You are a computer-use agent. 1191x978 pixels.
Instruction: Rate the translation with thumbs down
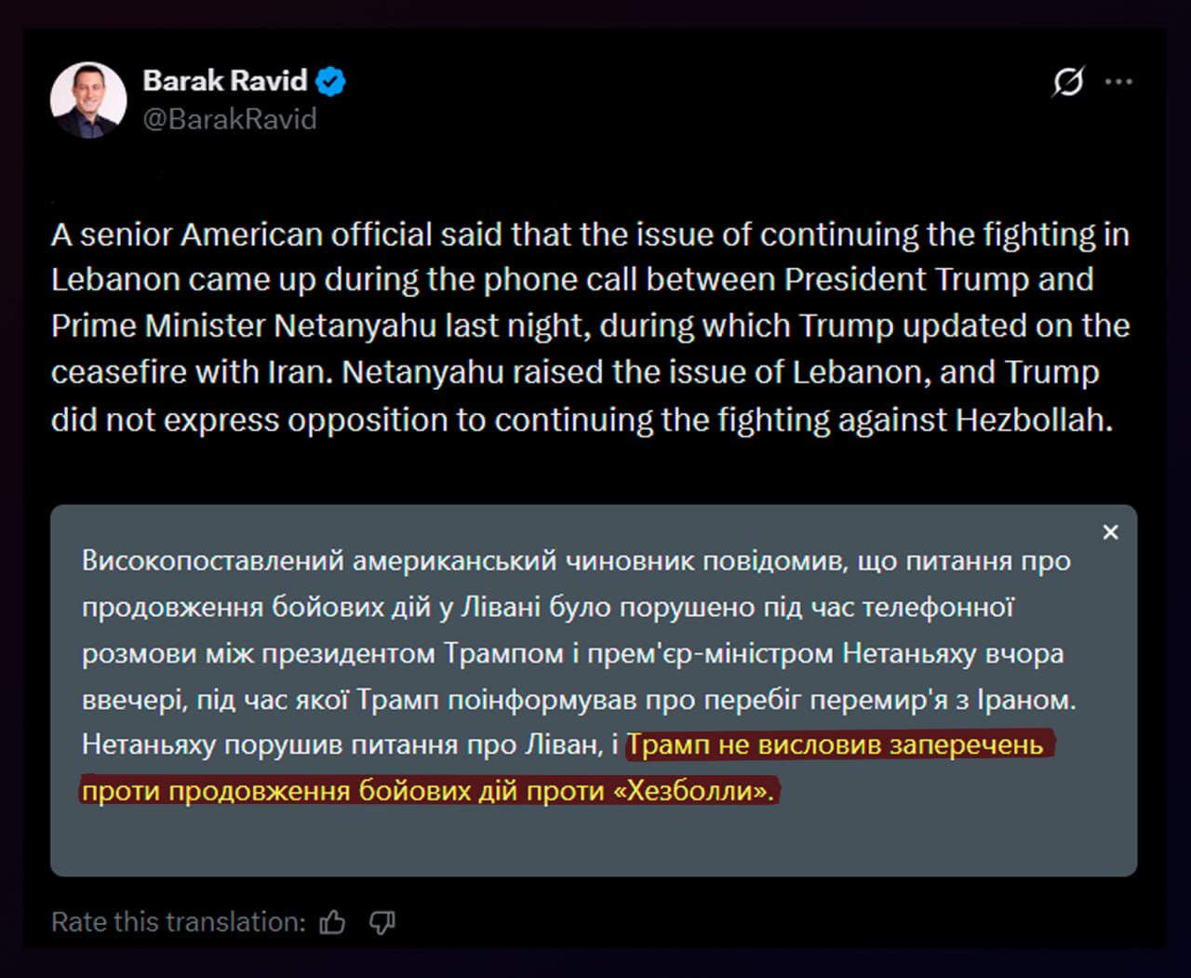382,922
